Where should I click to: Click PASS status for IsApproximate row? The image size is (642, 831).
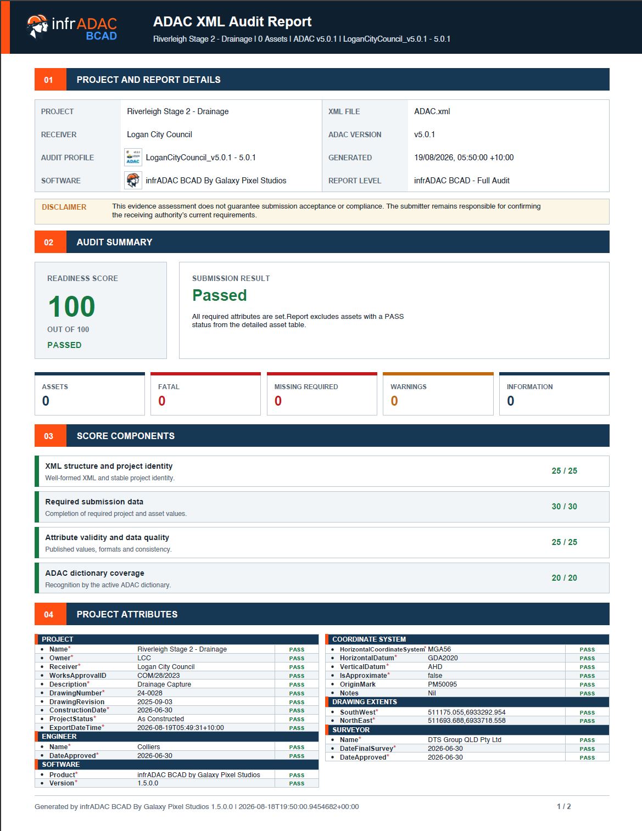click(x=587, y=676)
